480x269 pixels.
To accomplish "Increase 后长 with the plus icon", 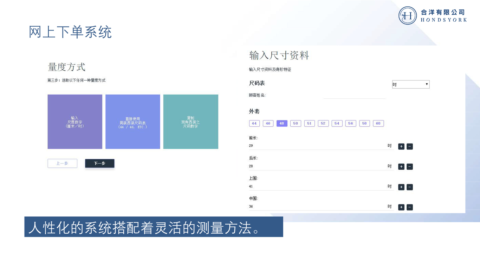I will click(x=401, y=167).
